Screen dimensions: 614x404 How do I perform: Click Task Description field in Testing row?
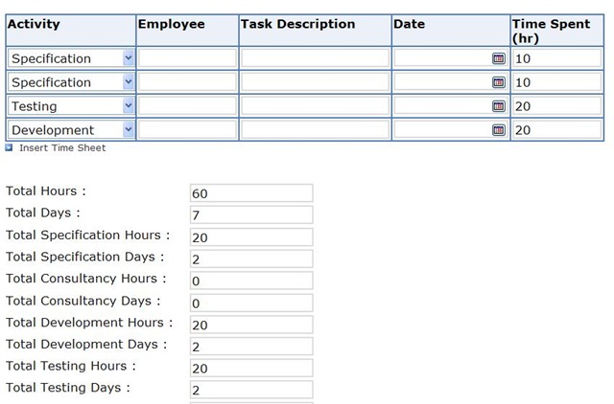315,106
